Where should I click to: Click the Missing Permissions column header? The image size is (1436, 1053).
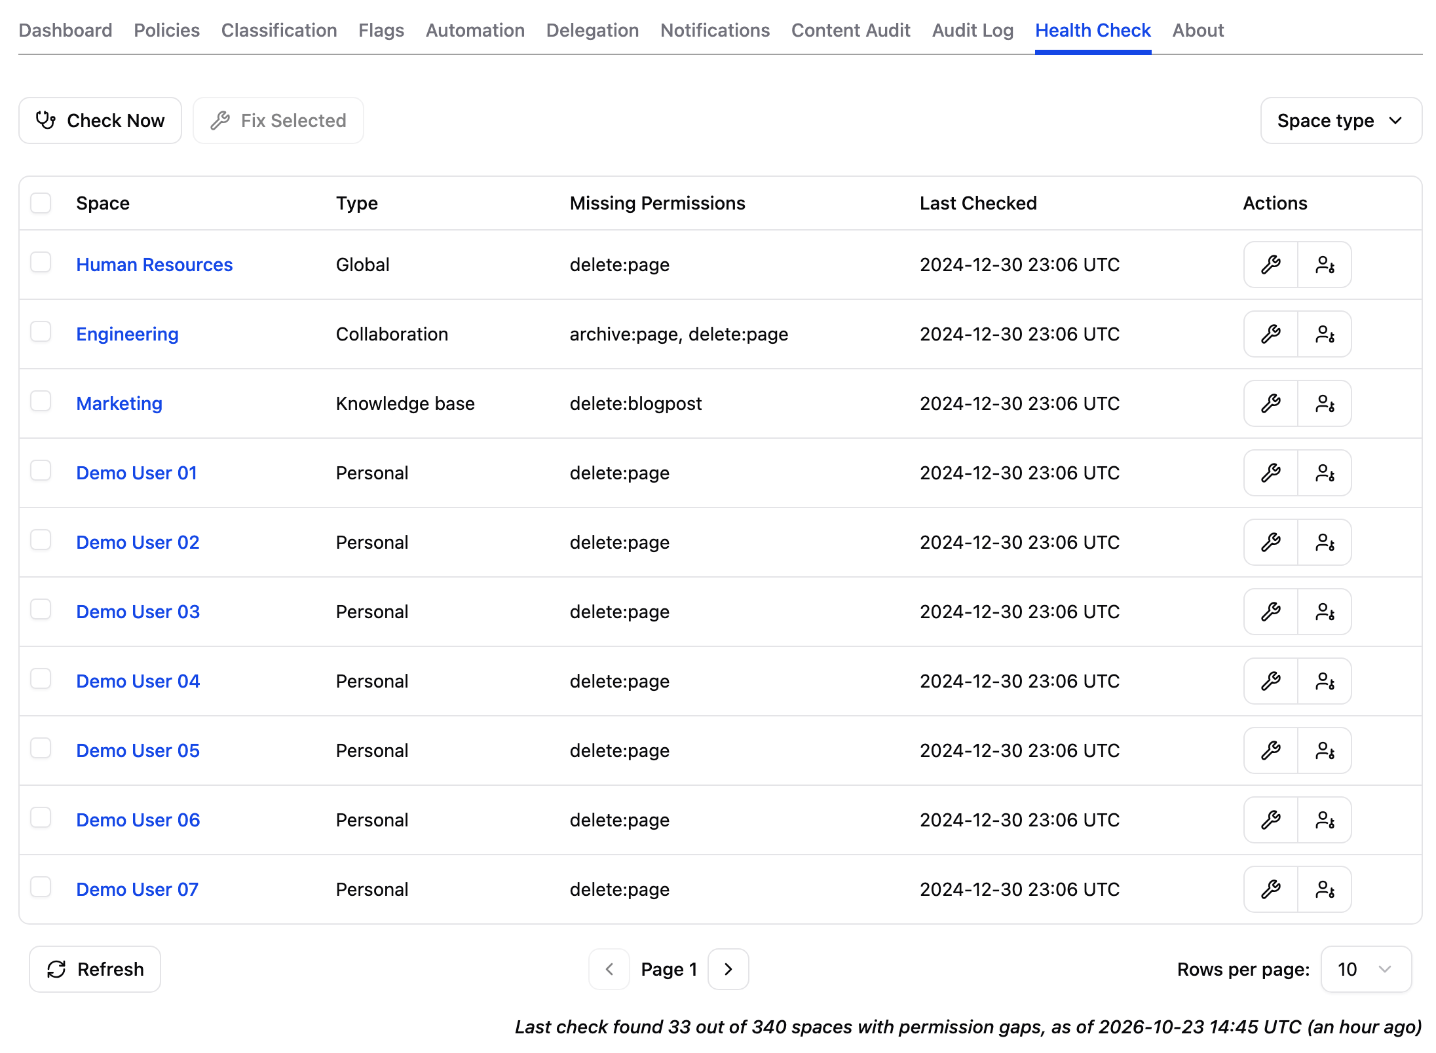[658, 203]
